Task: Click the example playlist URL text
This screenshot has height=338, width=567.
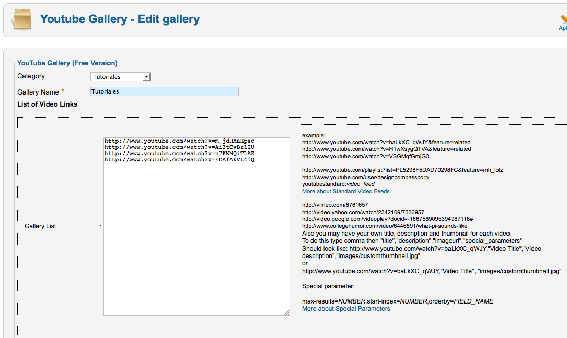Action: pos(402,170)
